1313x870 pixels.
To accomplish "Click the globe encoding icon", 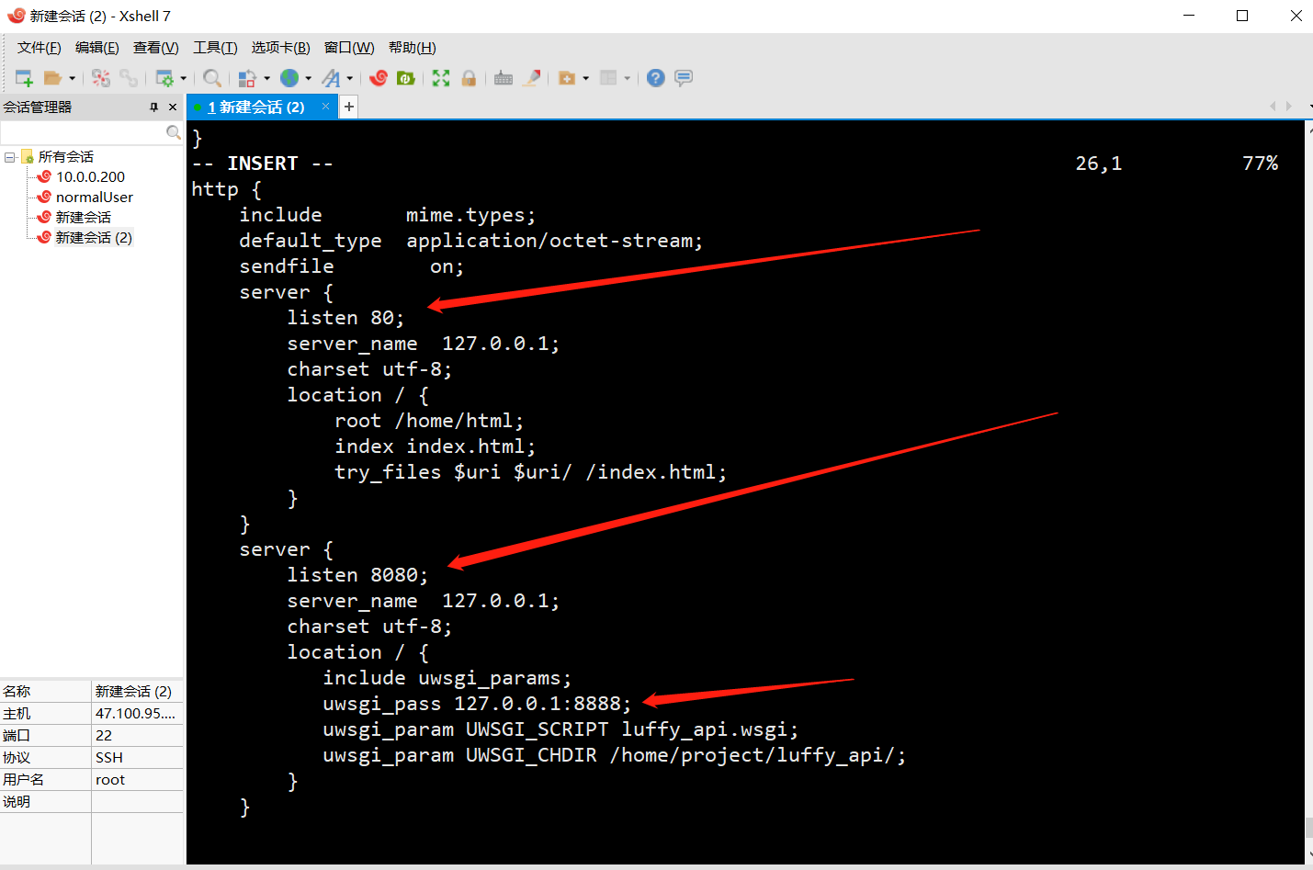I will pyautogui.click(x=289, y=78).
